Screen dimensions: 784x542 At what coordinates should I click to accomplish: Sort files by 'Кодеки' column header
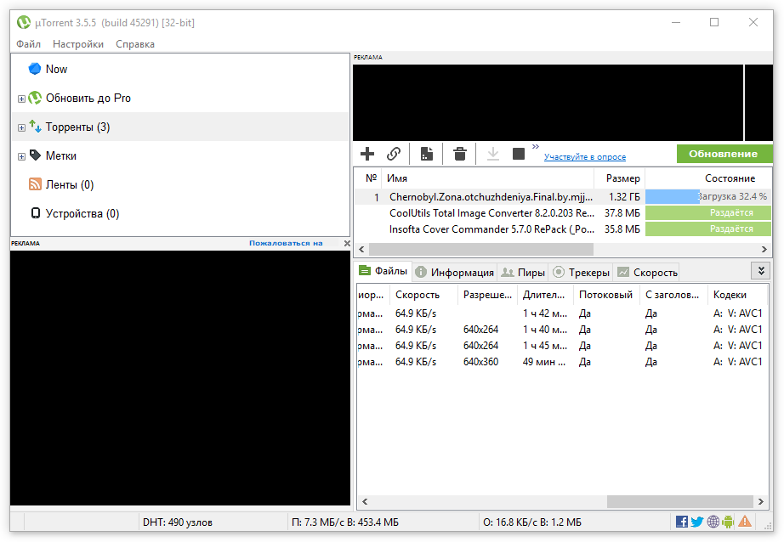pyautogui.click(x=737, y=295)
